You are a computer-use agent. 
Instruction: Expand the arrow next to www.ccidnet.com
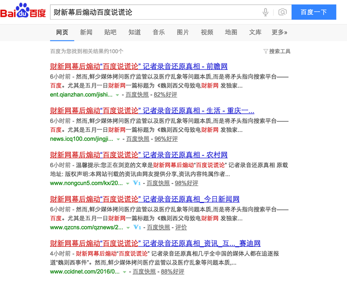[124, 272]
